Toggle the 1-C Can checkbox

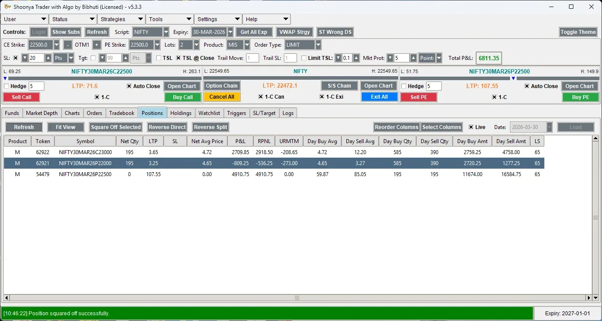tap(261, 97)
